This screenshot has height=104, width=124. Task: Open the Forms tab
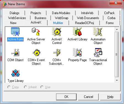pos(110,23)
